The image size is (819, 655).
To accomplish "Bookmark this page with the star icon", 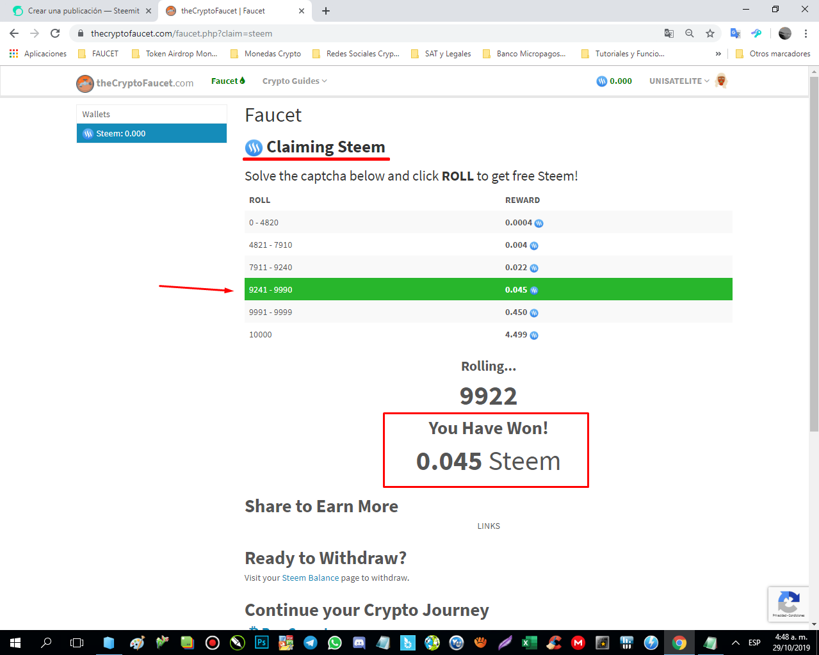I will pos(710,33).
